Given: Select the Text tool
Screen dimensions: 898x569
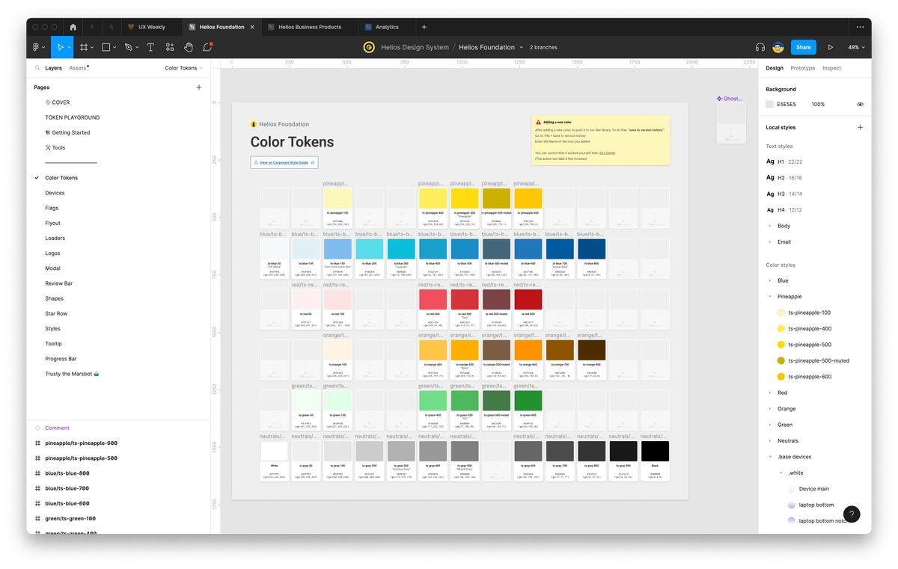Looking at the screenshot, I should click(150, 46).
